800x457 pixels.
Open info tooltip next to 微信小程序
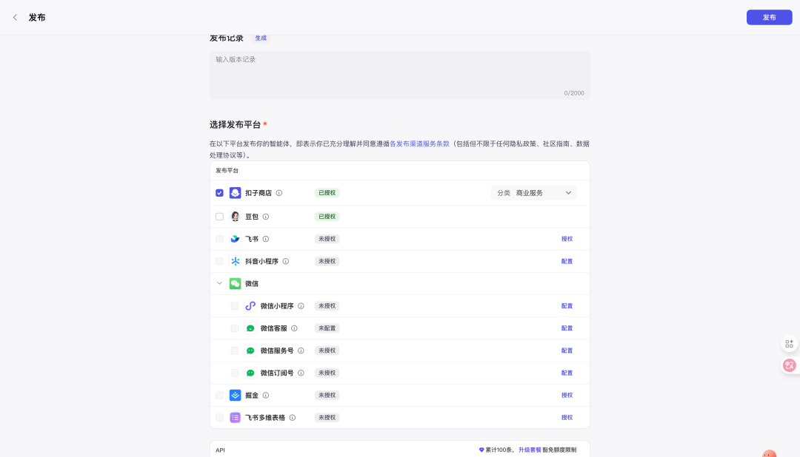coord(301,306)
